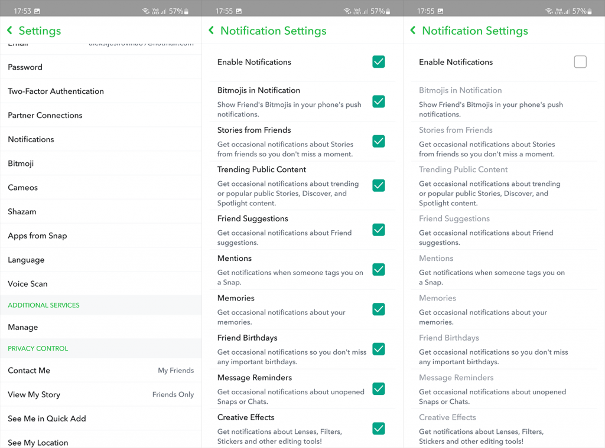Image resolution: width=605 pixels, height=448 pixels.
Task: Toggle Memories notification checkbox
Action: [x=379, y=309]
